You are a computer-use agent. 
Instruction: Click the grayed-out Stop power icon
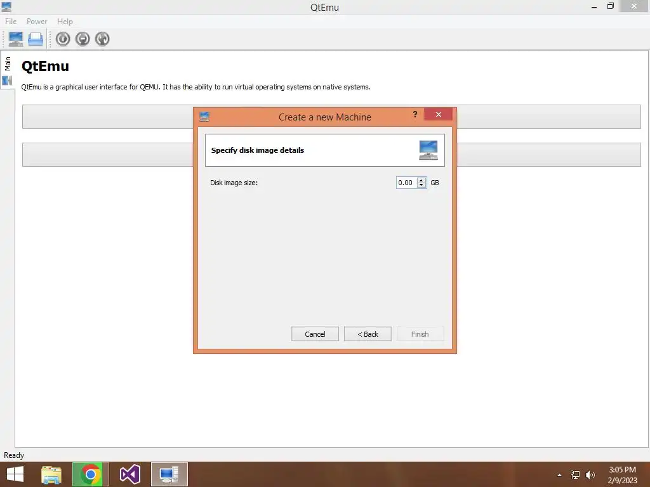tap(83, 39)
